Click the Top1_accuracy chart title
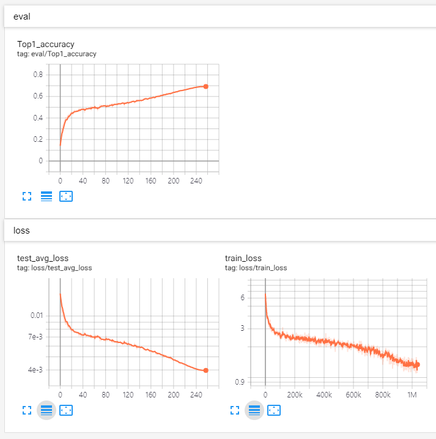 [45, 44]
